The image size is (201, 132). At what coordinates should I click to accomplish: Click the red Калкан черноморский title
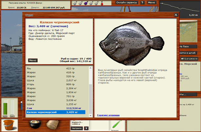coord(59,22)
